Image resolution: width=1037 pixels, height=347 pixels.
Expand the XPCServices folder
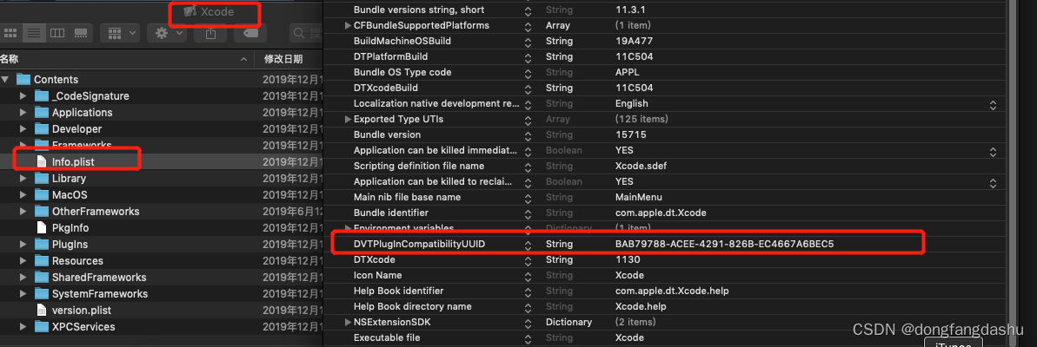(x=23, y=326)
